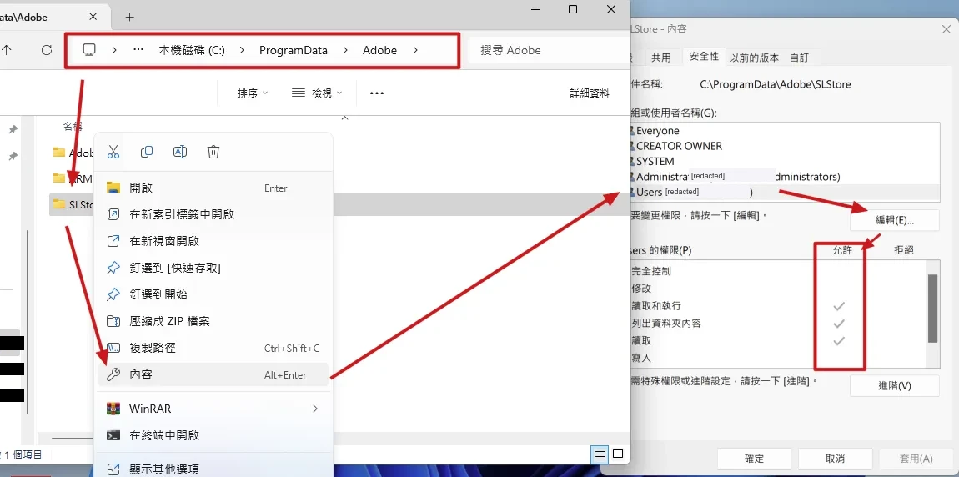
Task: Click the This PC monitor icon in address bar
Action: pos(89,50)
